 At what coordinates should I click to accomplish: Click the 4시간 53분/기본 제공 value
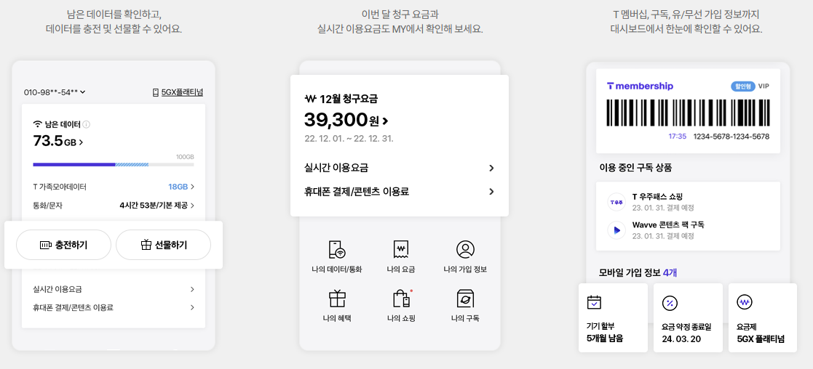click(x=154, y=206)
